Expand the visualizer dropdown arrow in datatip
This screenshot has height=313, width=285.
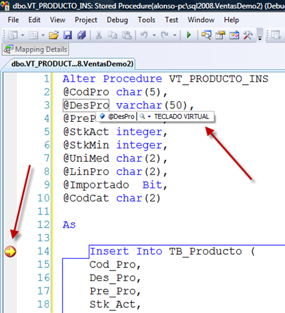[149, 117]
